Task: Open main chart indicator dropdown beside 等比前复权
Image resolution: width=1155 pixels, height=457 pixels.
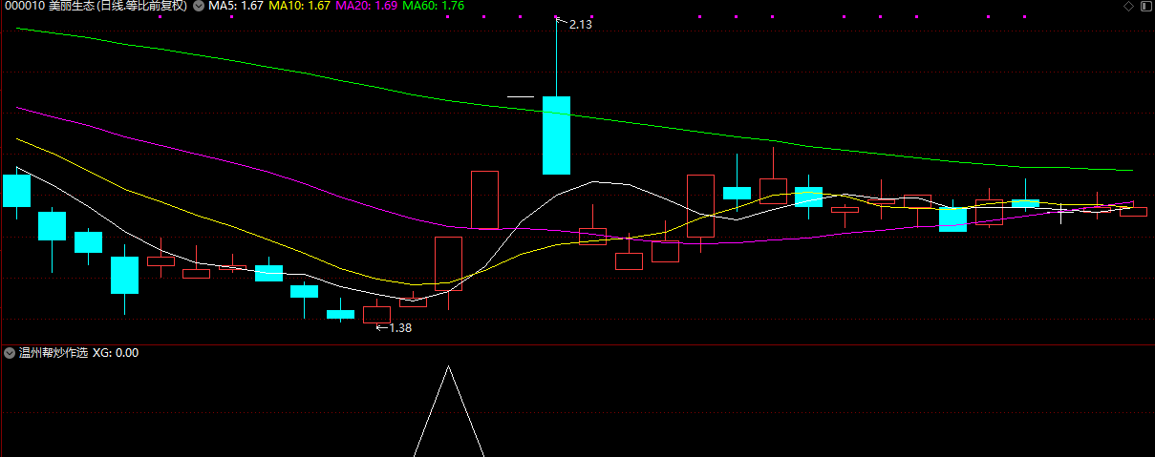Action: [x=198, y=7]
